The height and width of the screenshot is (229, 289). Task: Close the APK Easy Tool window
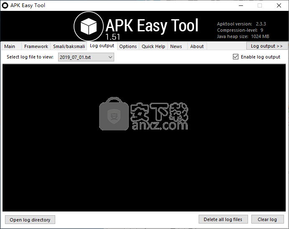pyautogui.click(x=279, y=5)
